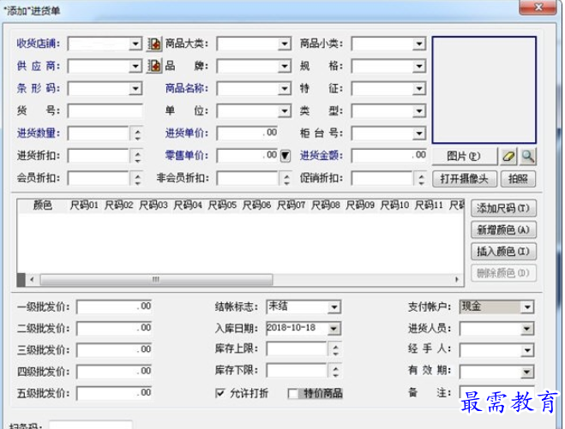Click the size grid horizontal scrollbar thumb
Viewport: 565px width, 429px height.
(156, 280)
